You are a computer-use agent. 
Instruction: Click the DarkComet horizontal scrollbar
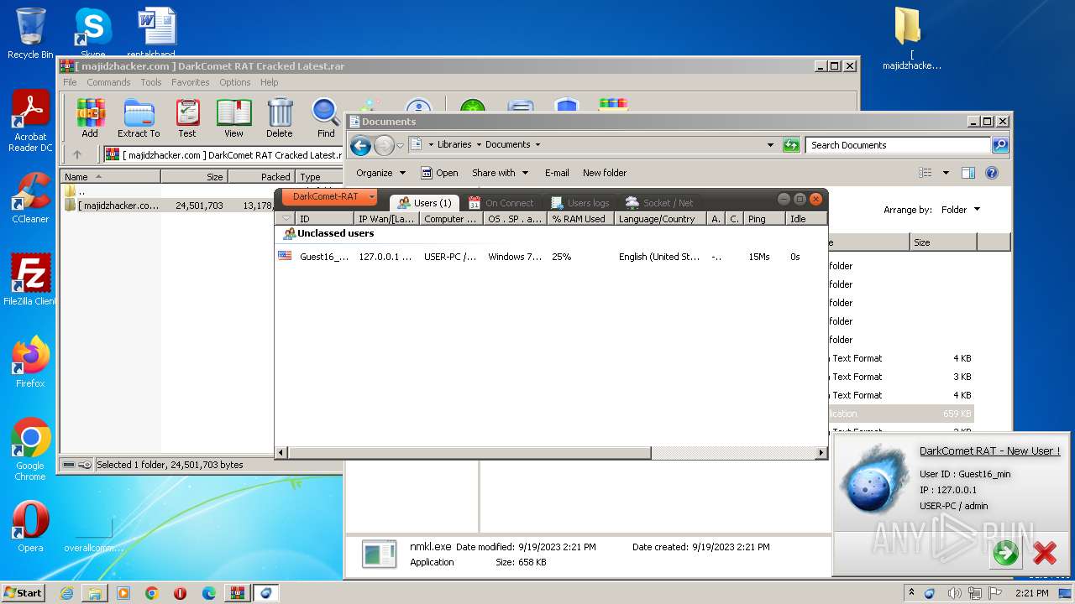coord(470,453)
